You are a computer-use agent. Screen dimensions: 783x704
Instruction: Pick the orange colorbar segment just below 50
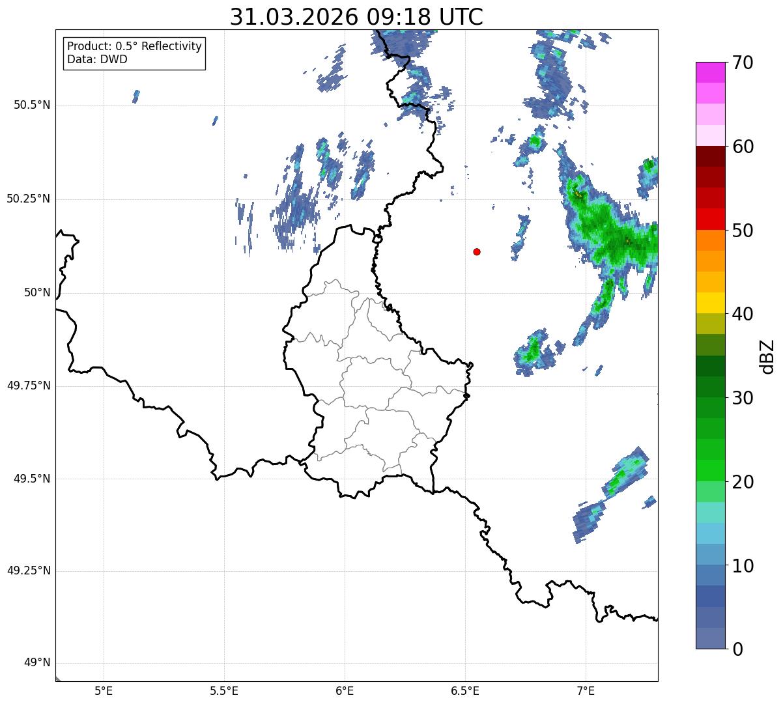coord(710,240)
